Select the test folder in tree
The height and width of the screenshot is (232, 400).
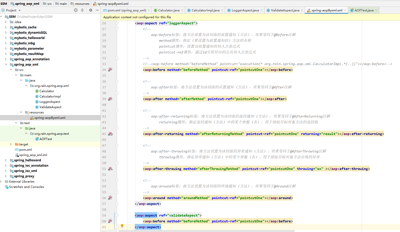point(25,123)
